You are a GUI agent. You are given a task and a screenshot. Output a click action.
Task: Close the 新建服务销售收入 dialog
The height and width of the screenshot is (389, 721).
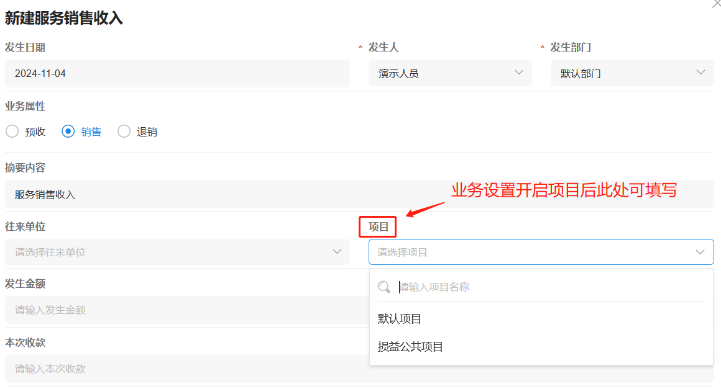[715, 4]
